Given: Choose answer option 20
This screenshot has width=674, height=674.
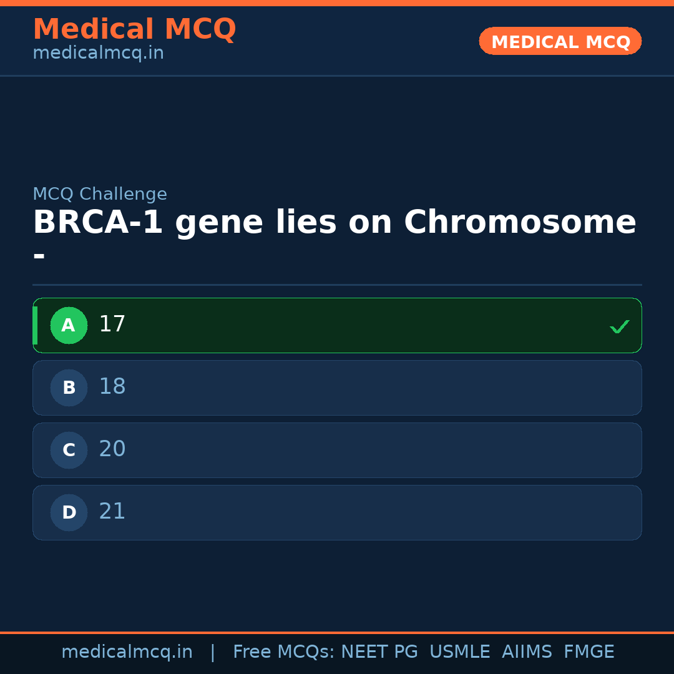Looking at the screenshot, I should click(x=337, y=450).
